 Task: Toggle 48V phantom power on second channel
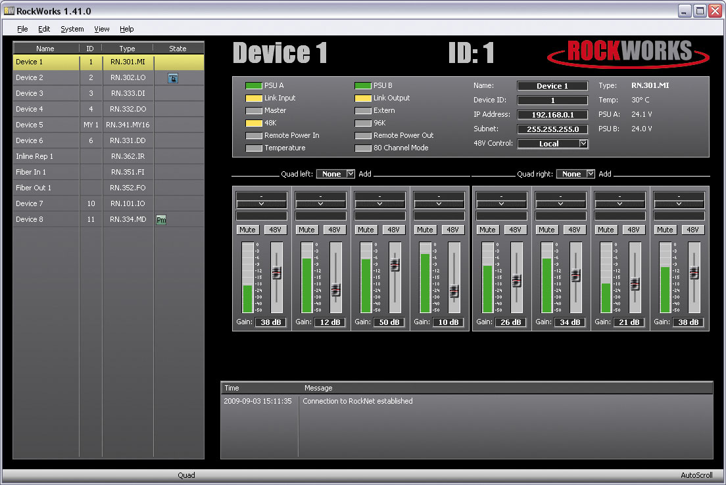[x=334, y=230]
